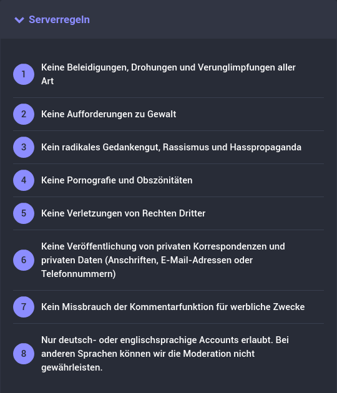The width and height of the screenshot is (337, 393).
Task: Select the number 6 rule badge
Action: coord(24,260)
